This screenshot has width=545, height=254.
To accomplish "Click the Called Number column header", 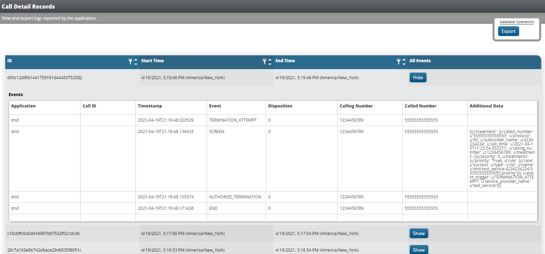I will click(x=421, y=106).
